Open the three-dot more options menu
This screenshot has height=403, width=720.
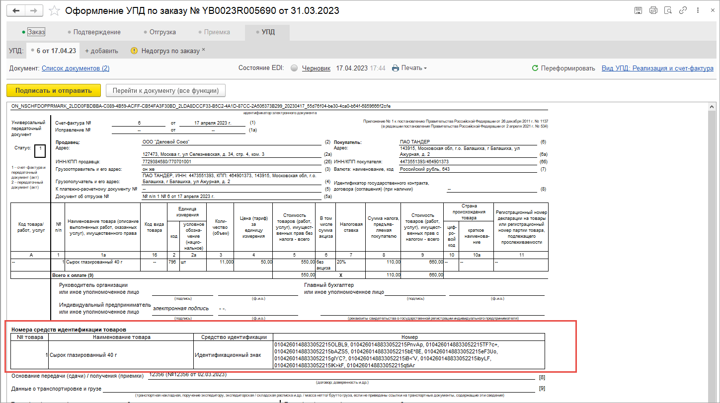[697, 10]
